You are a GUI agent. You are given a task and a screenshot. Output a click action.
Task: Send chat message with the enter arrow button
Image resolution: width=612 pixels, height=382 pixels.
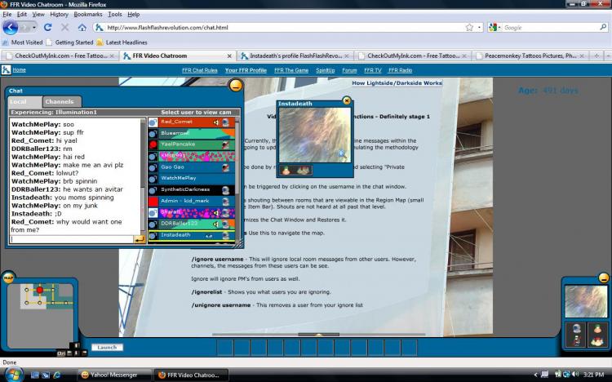(x=140, y=239)
